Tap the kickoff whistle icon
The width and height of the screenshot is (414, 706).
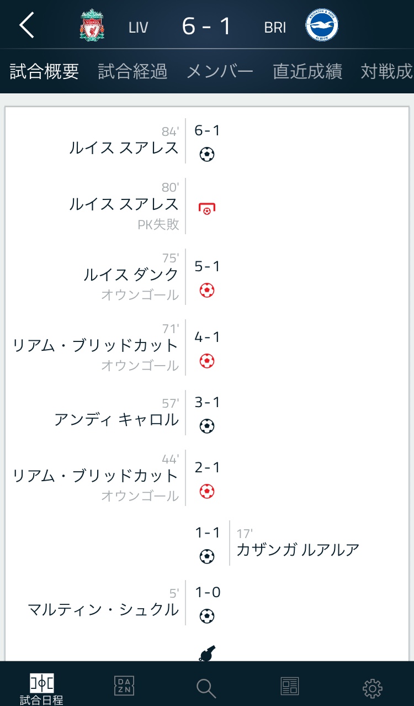point(207,654)
